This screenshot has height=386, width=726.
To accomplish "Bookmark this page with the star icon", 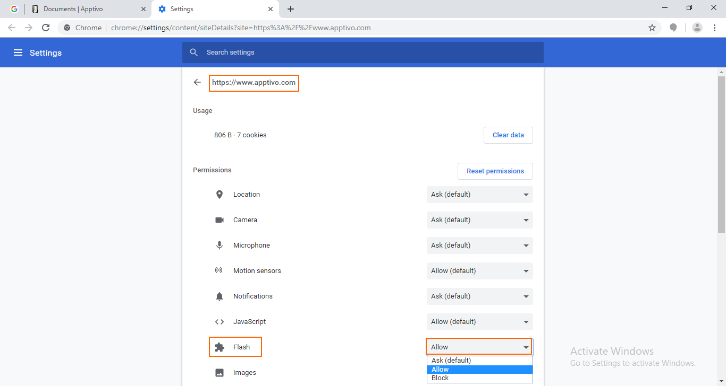I will (652, 28).
